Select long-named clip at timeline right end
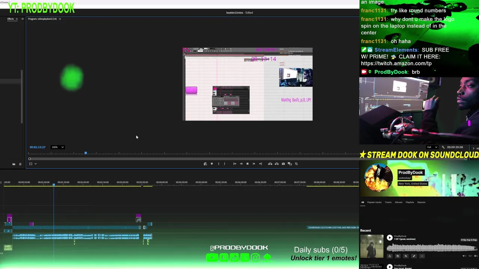 [333, 227]
